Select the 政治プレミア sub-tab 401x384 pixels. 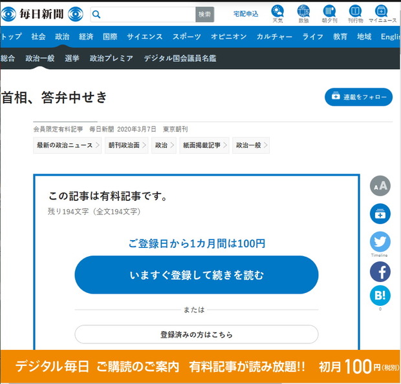point(111,58)
